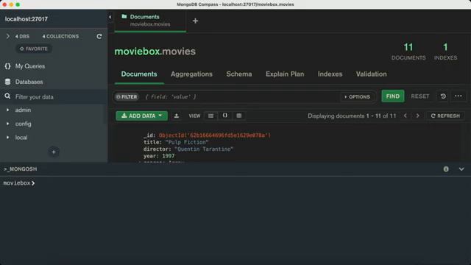Image resolution: width=471 pixels, height=265 pixels.
Task: Expand the admin database
Action: point(8,110)
